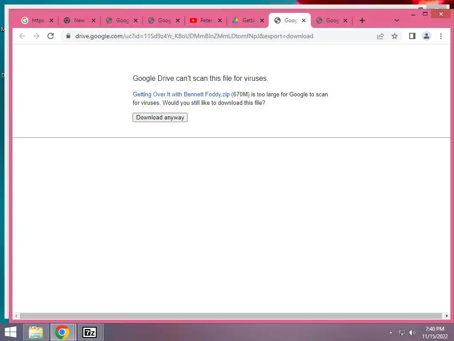Open the taskbar clock showing 7:40 PM
Screen dimensions: 454x341
[x=434, y=333]
